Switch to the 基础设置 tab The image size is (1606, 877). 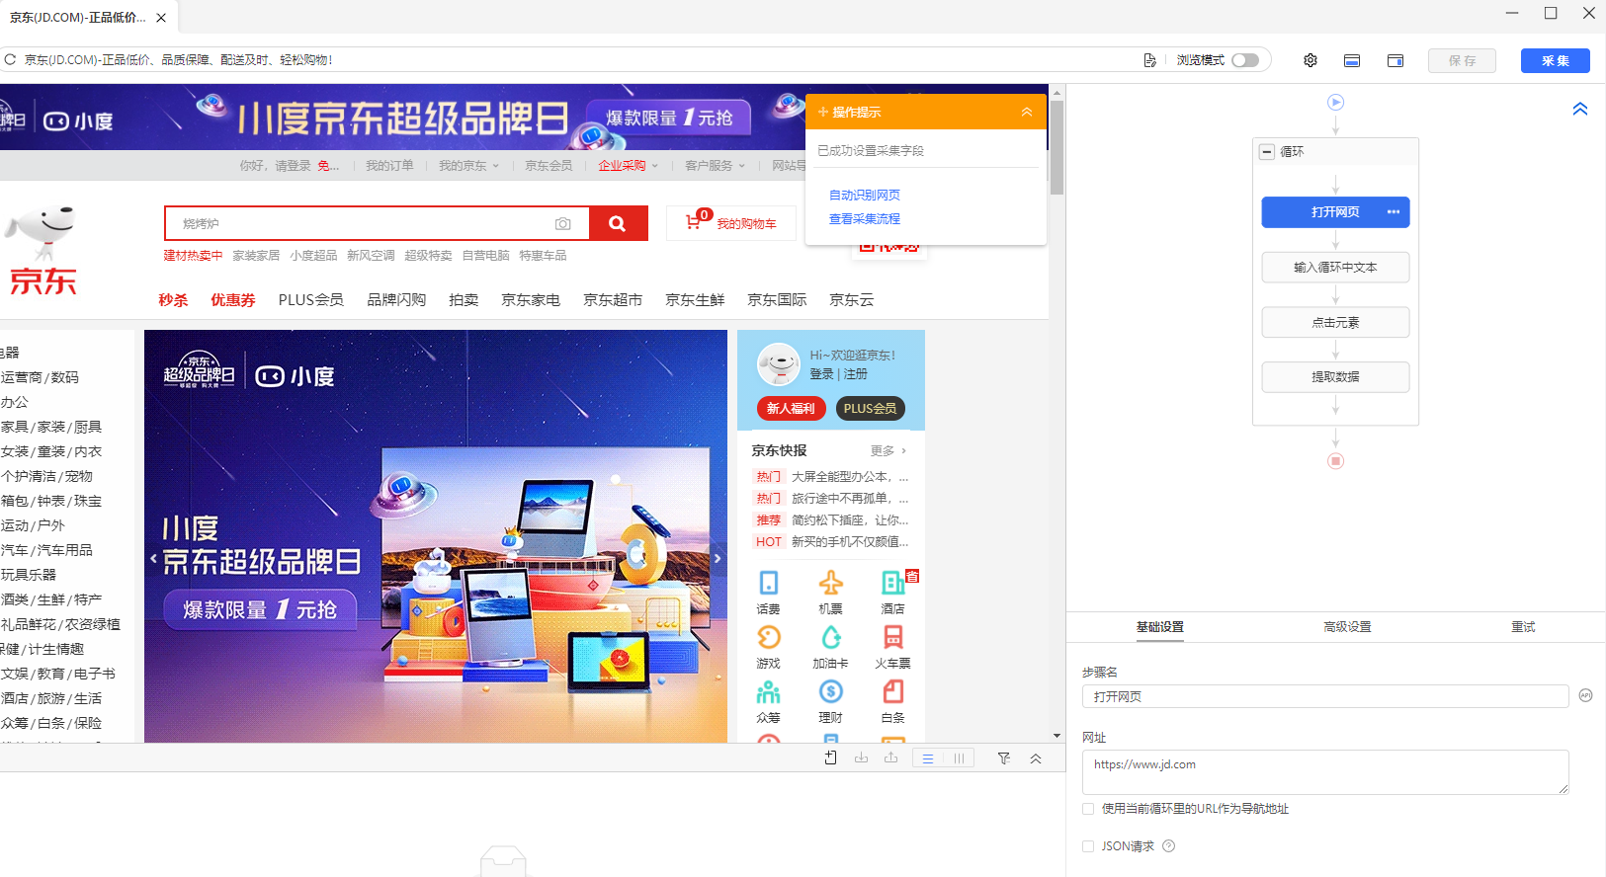(x=1159, y=627)
